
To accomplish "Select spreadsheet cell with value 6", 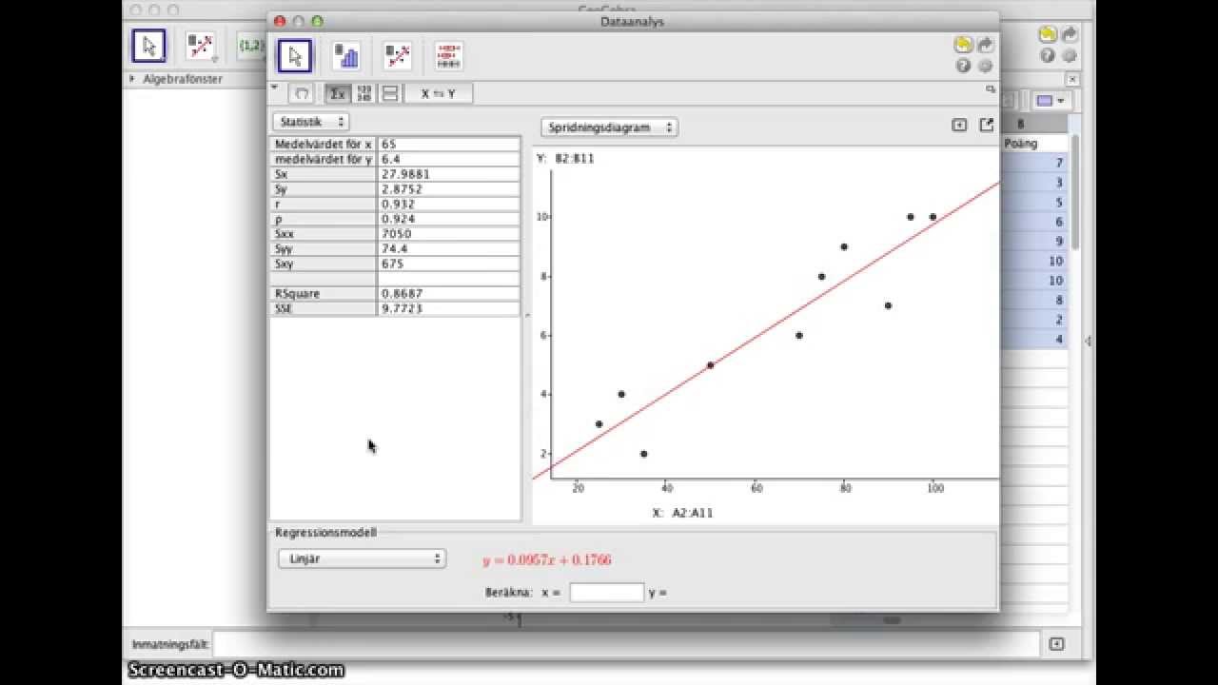I will [1034, 222].
